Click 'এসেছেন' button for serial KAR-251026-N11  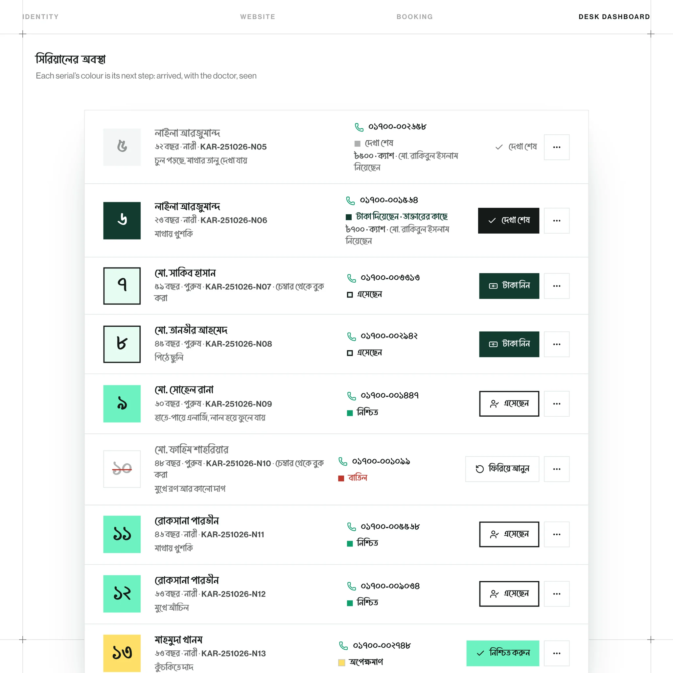click(x=509, y=534)
